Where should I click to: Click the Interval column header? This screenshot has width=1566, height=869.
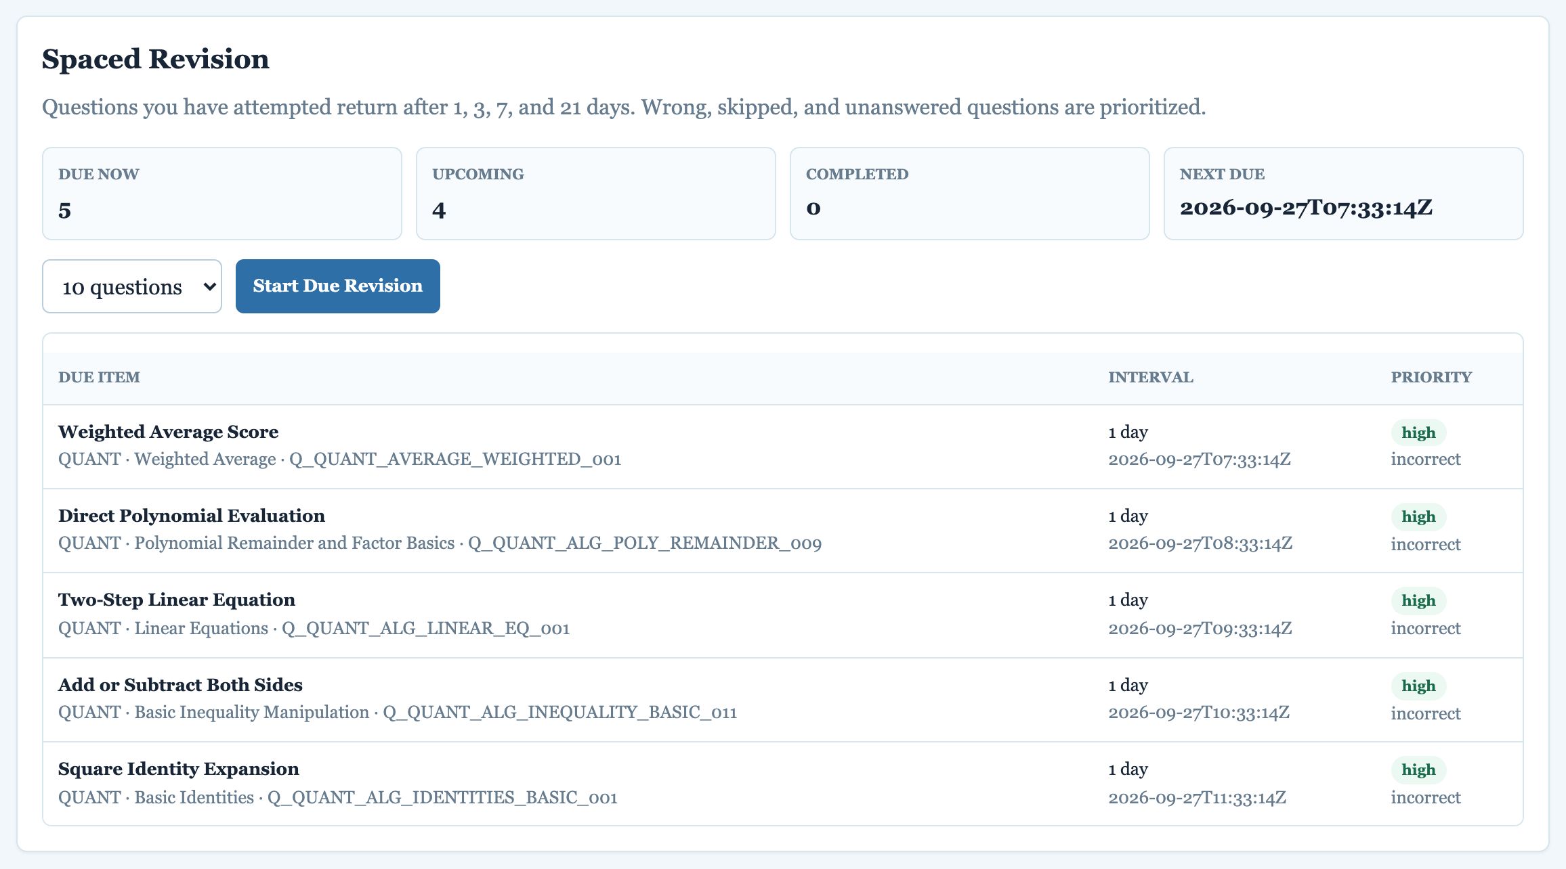coord(1151,378)
